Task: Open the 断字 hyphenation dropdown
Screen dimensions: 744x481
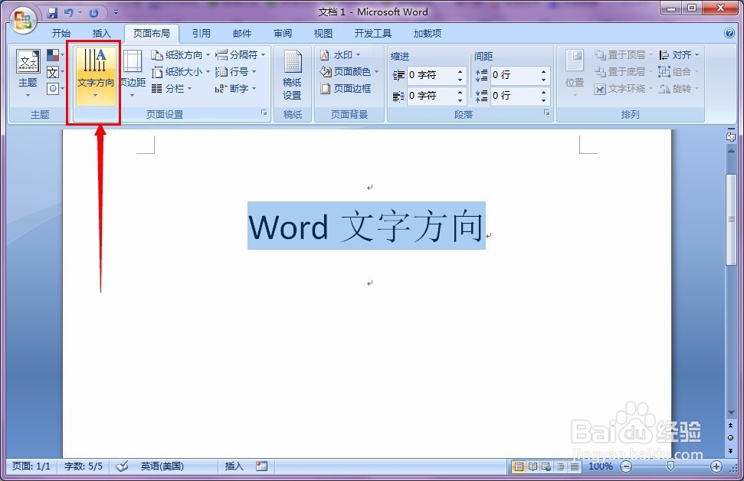Action: [x=235, y=89]
